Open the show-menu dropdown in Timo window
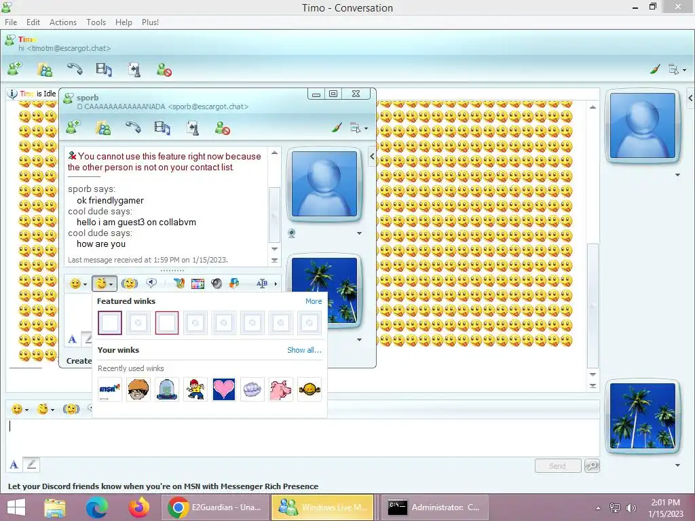Image resolution: width=695 pixels, height=521 pixels. (x=677, y=70)
